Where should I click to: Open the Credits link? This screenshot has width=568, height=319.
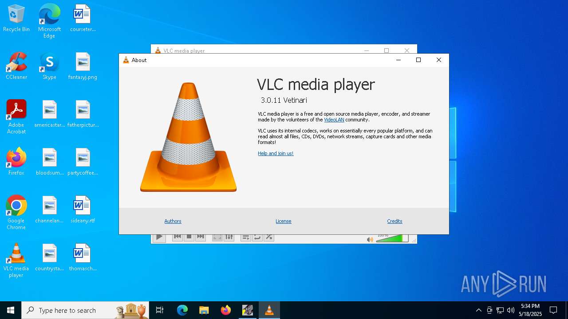coord(394,221)
